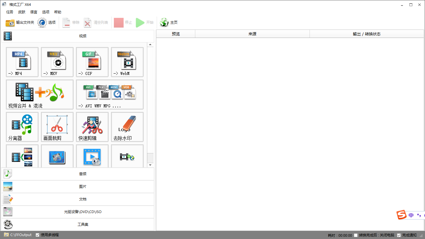This screenshot has height=239, width=425.
Task: Select the 分离器 splitter tool
Action: click(x=22, y=127)
